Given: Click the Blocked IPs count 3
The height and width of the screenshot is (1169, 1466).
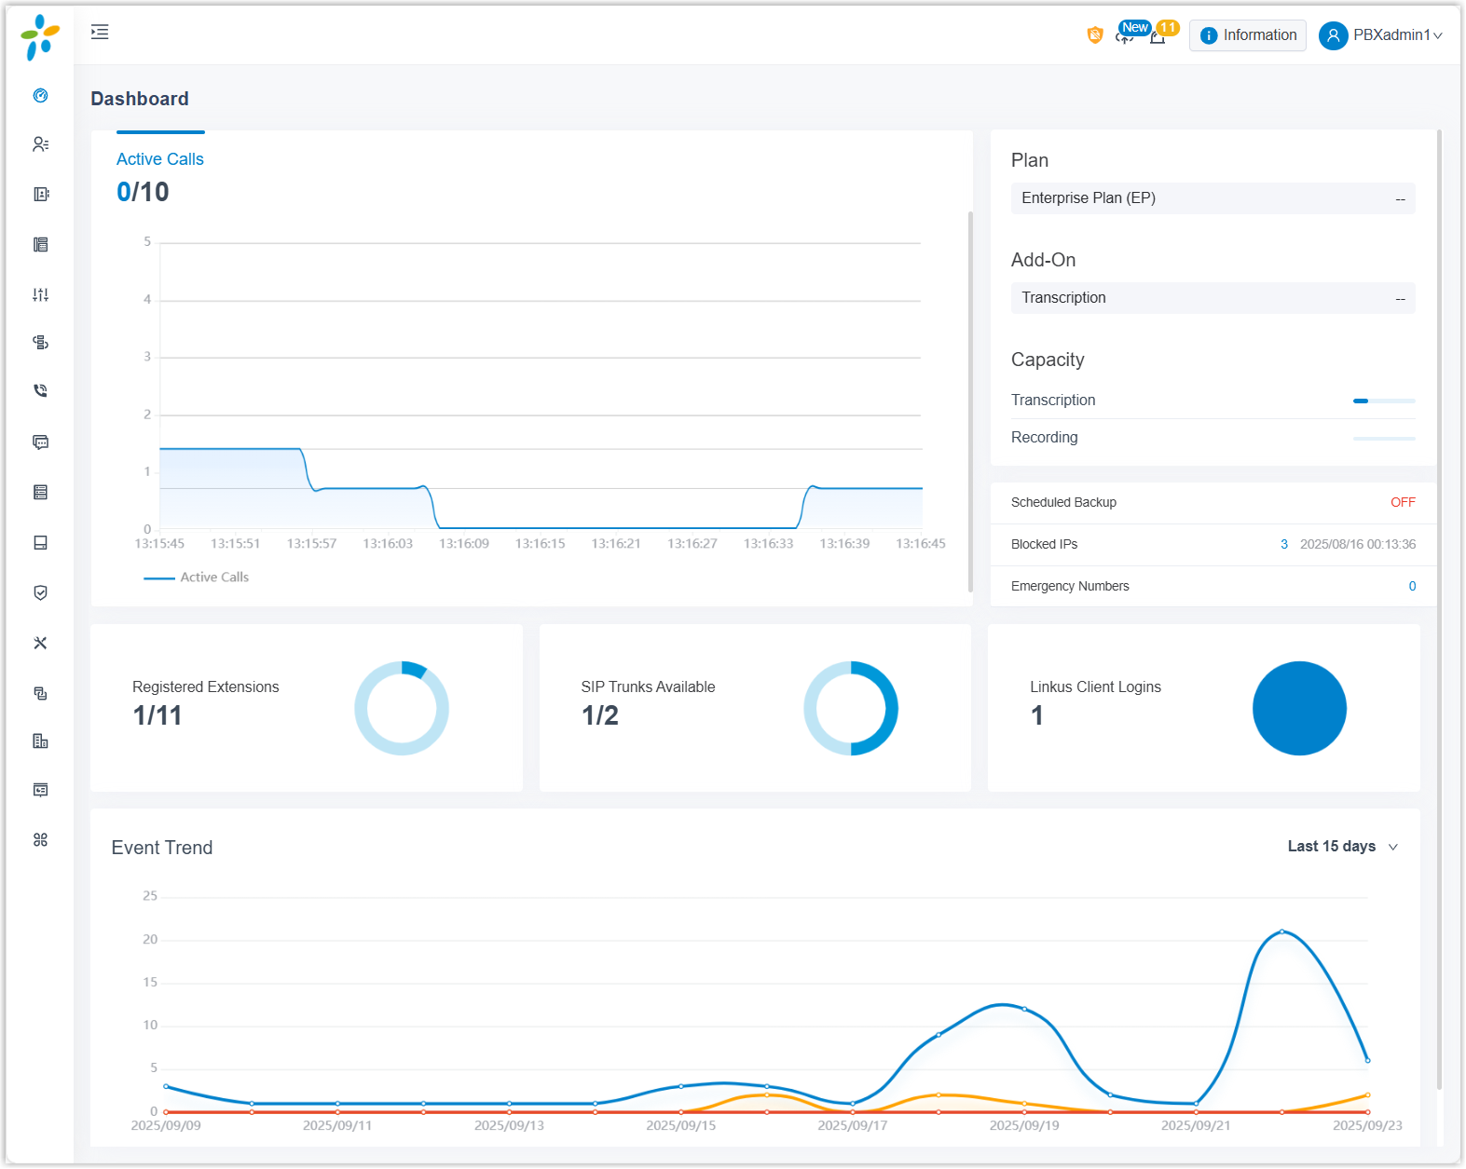Looking at the screenshot, I should pos(1283,544).
